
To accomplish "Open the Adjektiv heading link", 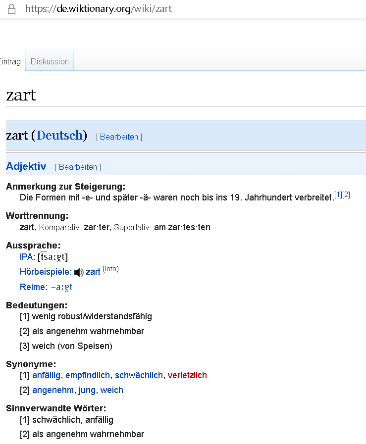I will [x=26, y=166].
